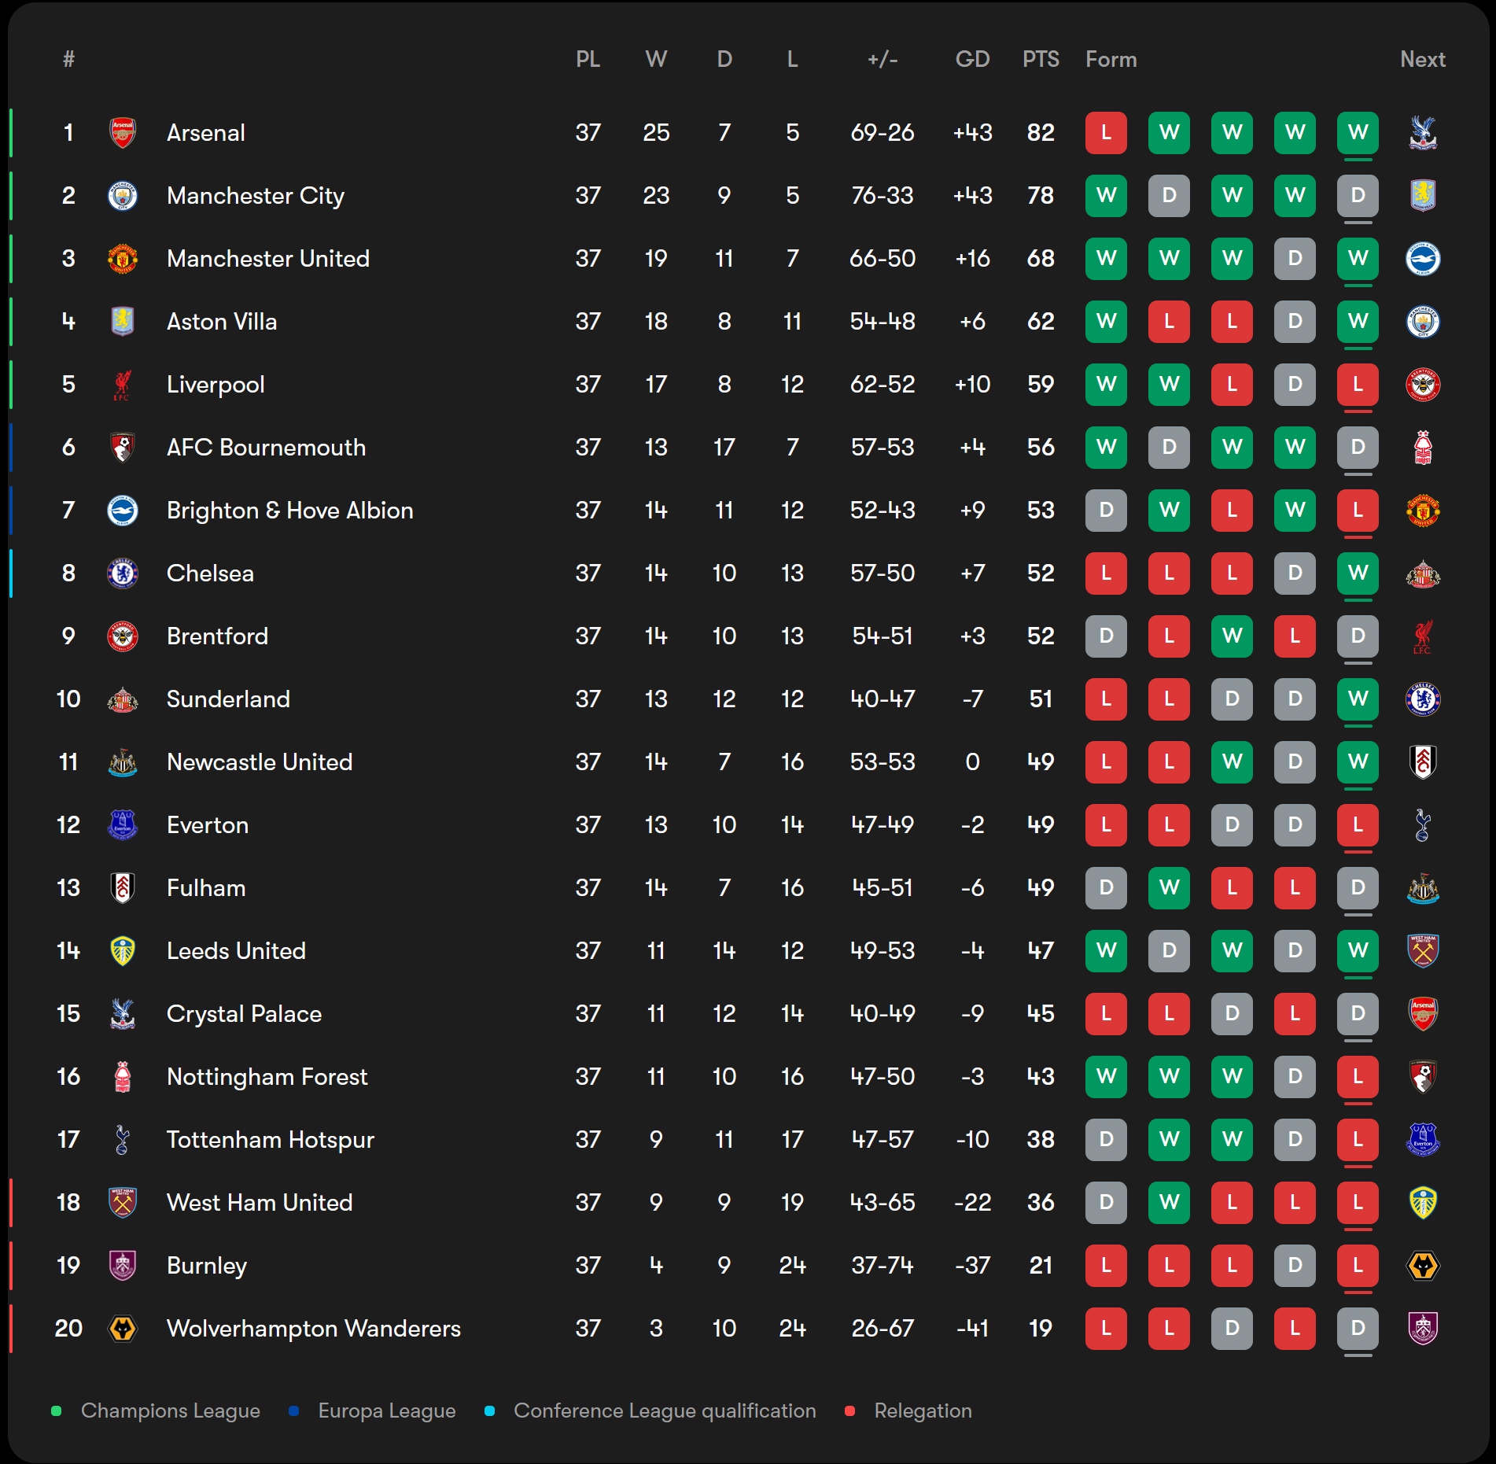Image resolution: width=1496 pixels, height=1464 pixels.
Task: Sort by the W wins column header
Action: 656,60
